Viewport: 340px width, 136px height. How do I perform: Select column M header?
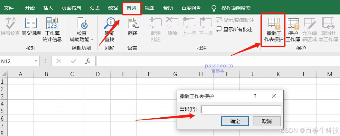click(328, 74)
